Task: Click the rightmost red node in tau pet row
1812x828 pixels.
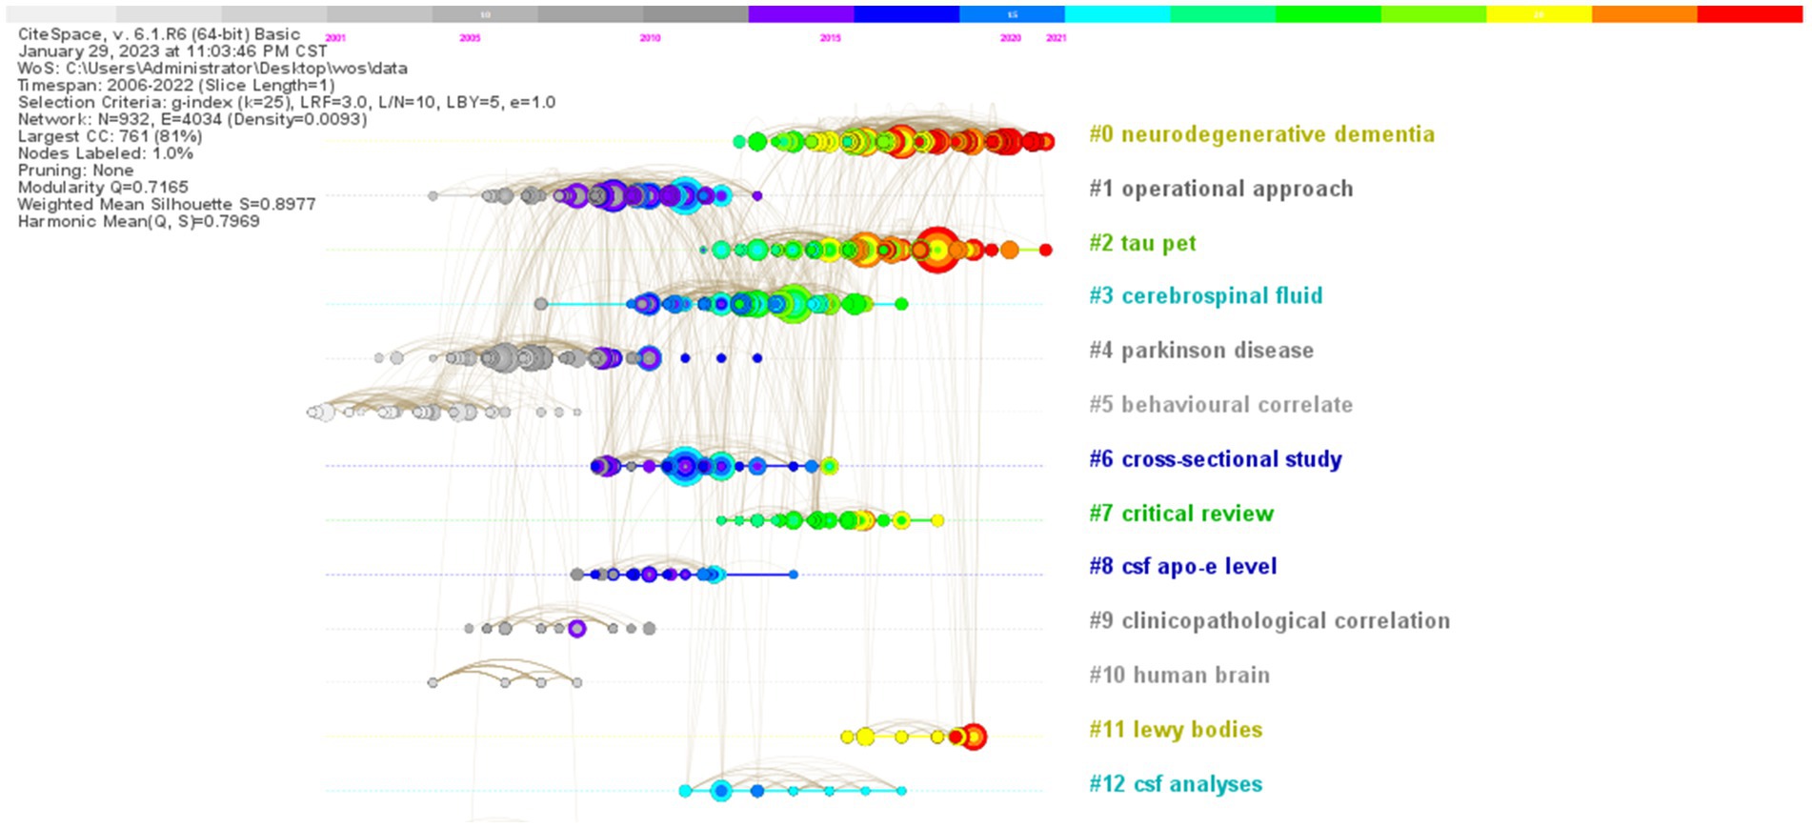Action: (x=1045, y=250)
